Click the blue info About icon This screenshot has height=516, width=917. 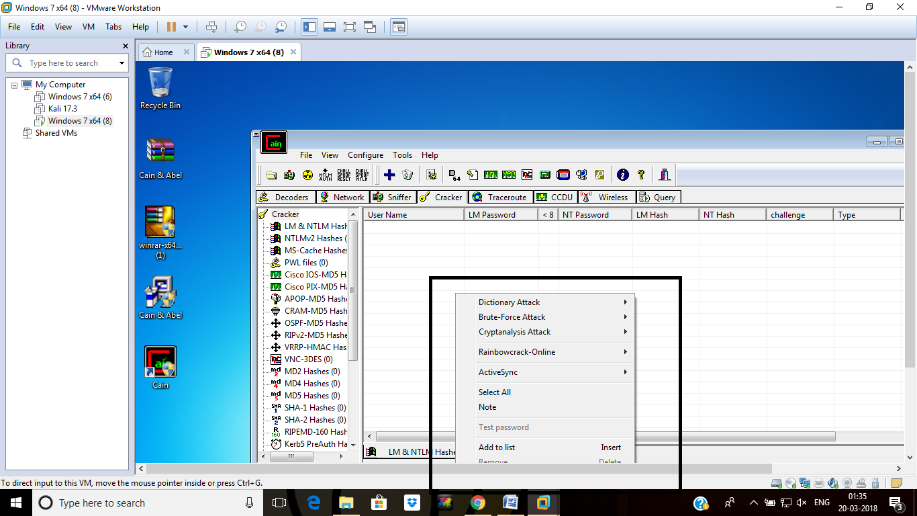click(x=622, y=175)
